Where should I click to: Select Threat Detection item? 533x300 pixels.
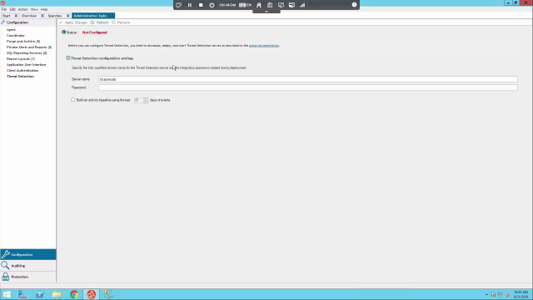click(20, 77)
